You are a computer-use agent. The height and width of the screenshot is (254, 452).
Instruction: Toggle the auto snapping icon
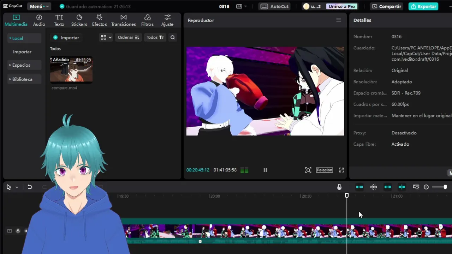point(374,187)
